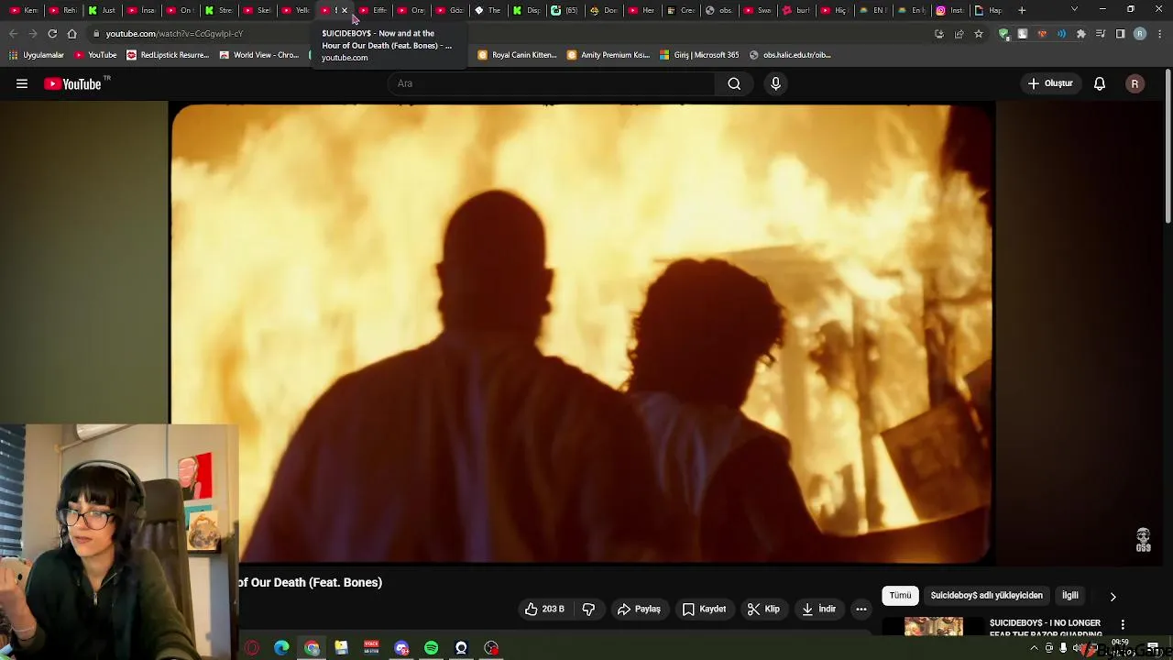1173x660 pixels.
Task: Show hidden system tray icons
Action: coord(1035,648)
